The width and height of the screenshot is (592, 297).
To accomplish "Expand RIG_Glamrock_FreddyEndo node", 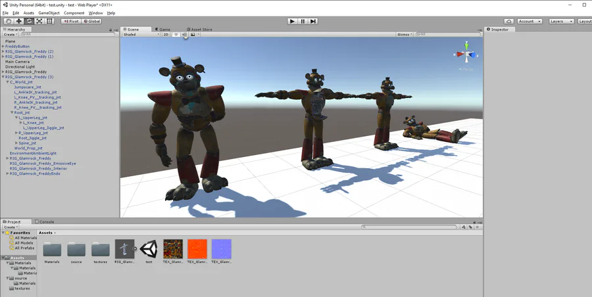I will (x=7, y=173).
